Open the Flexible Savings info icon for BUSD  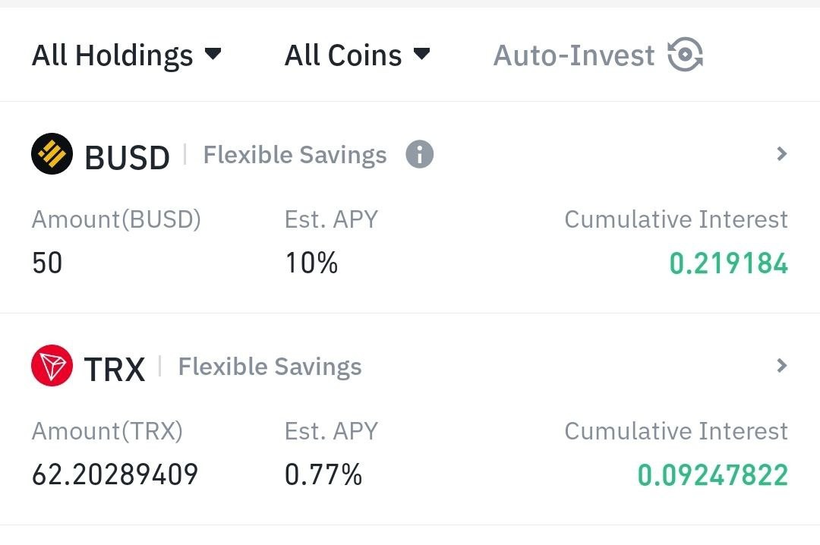(x=419, y=154)
